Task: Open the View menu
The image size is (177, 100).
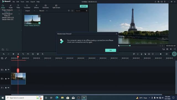Action: (27, 2)
